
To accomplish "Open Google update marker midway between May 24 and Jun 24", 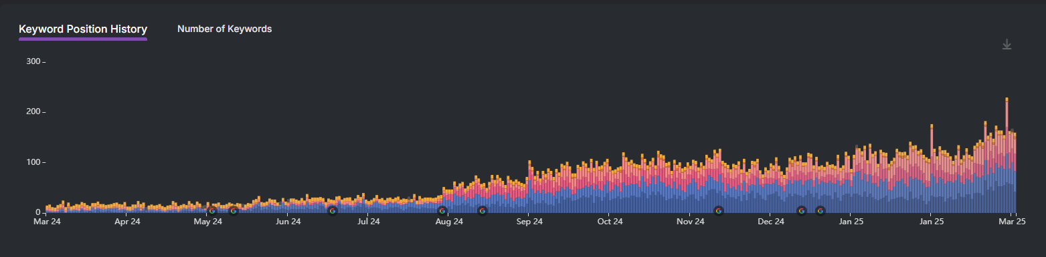I will (x=234, y=211).
